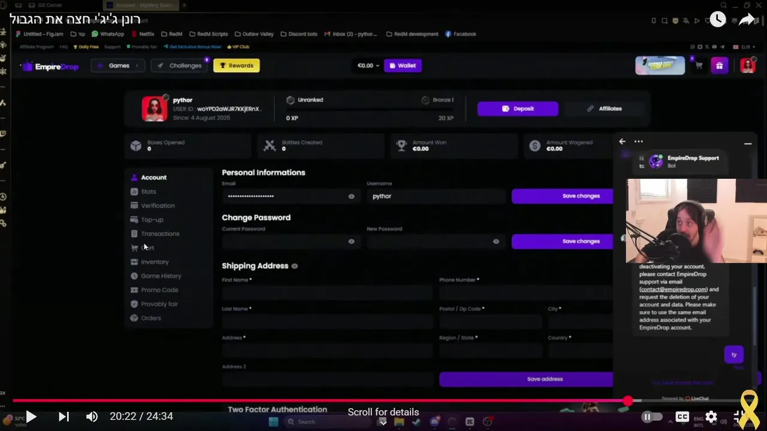This screenshot has width=767, height=431.
Task: Exit full screen mode
Action: 739,417
